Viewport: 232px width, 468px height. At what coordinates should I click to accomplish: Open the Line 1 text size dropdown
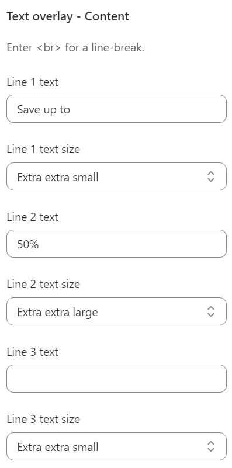coord(116,176)
